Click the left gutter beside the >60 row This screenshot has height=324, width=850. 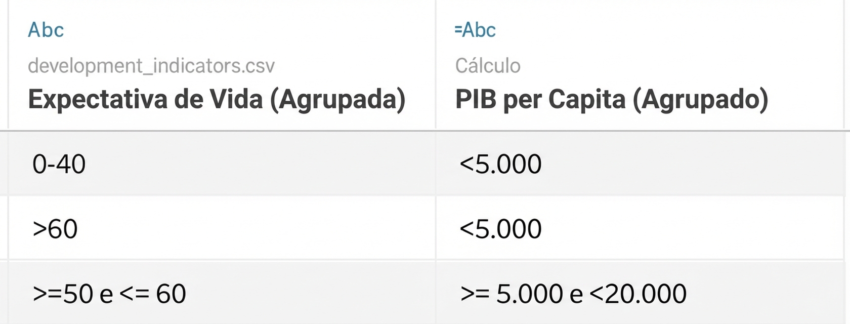4,229
